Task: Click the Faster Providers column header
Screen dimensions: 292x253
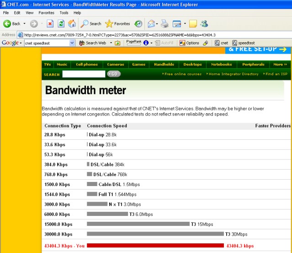Action: [273, 126]
